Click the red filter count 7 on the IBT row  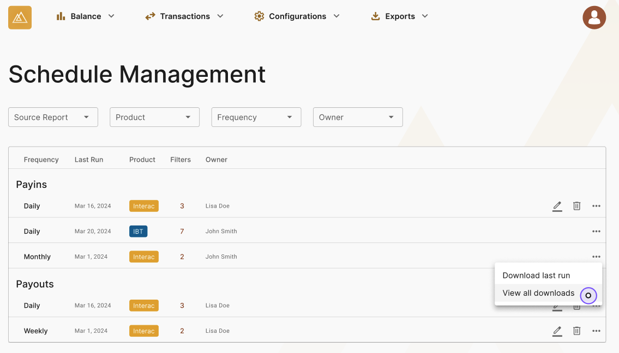tap(182, 231)
